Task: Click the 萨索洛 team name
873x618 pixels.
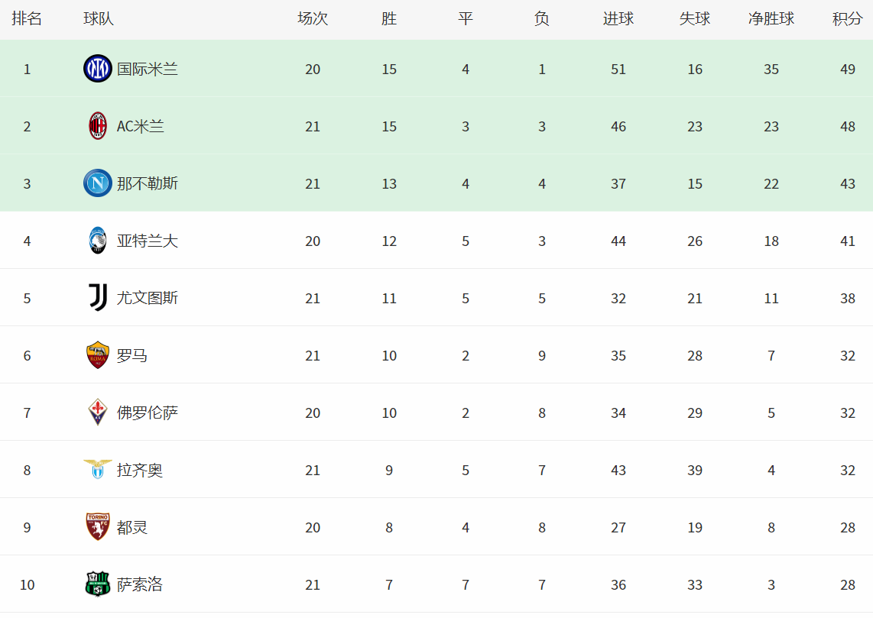Action: 140,584
